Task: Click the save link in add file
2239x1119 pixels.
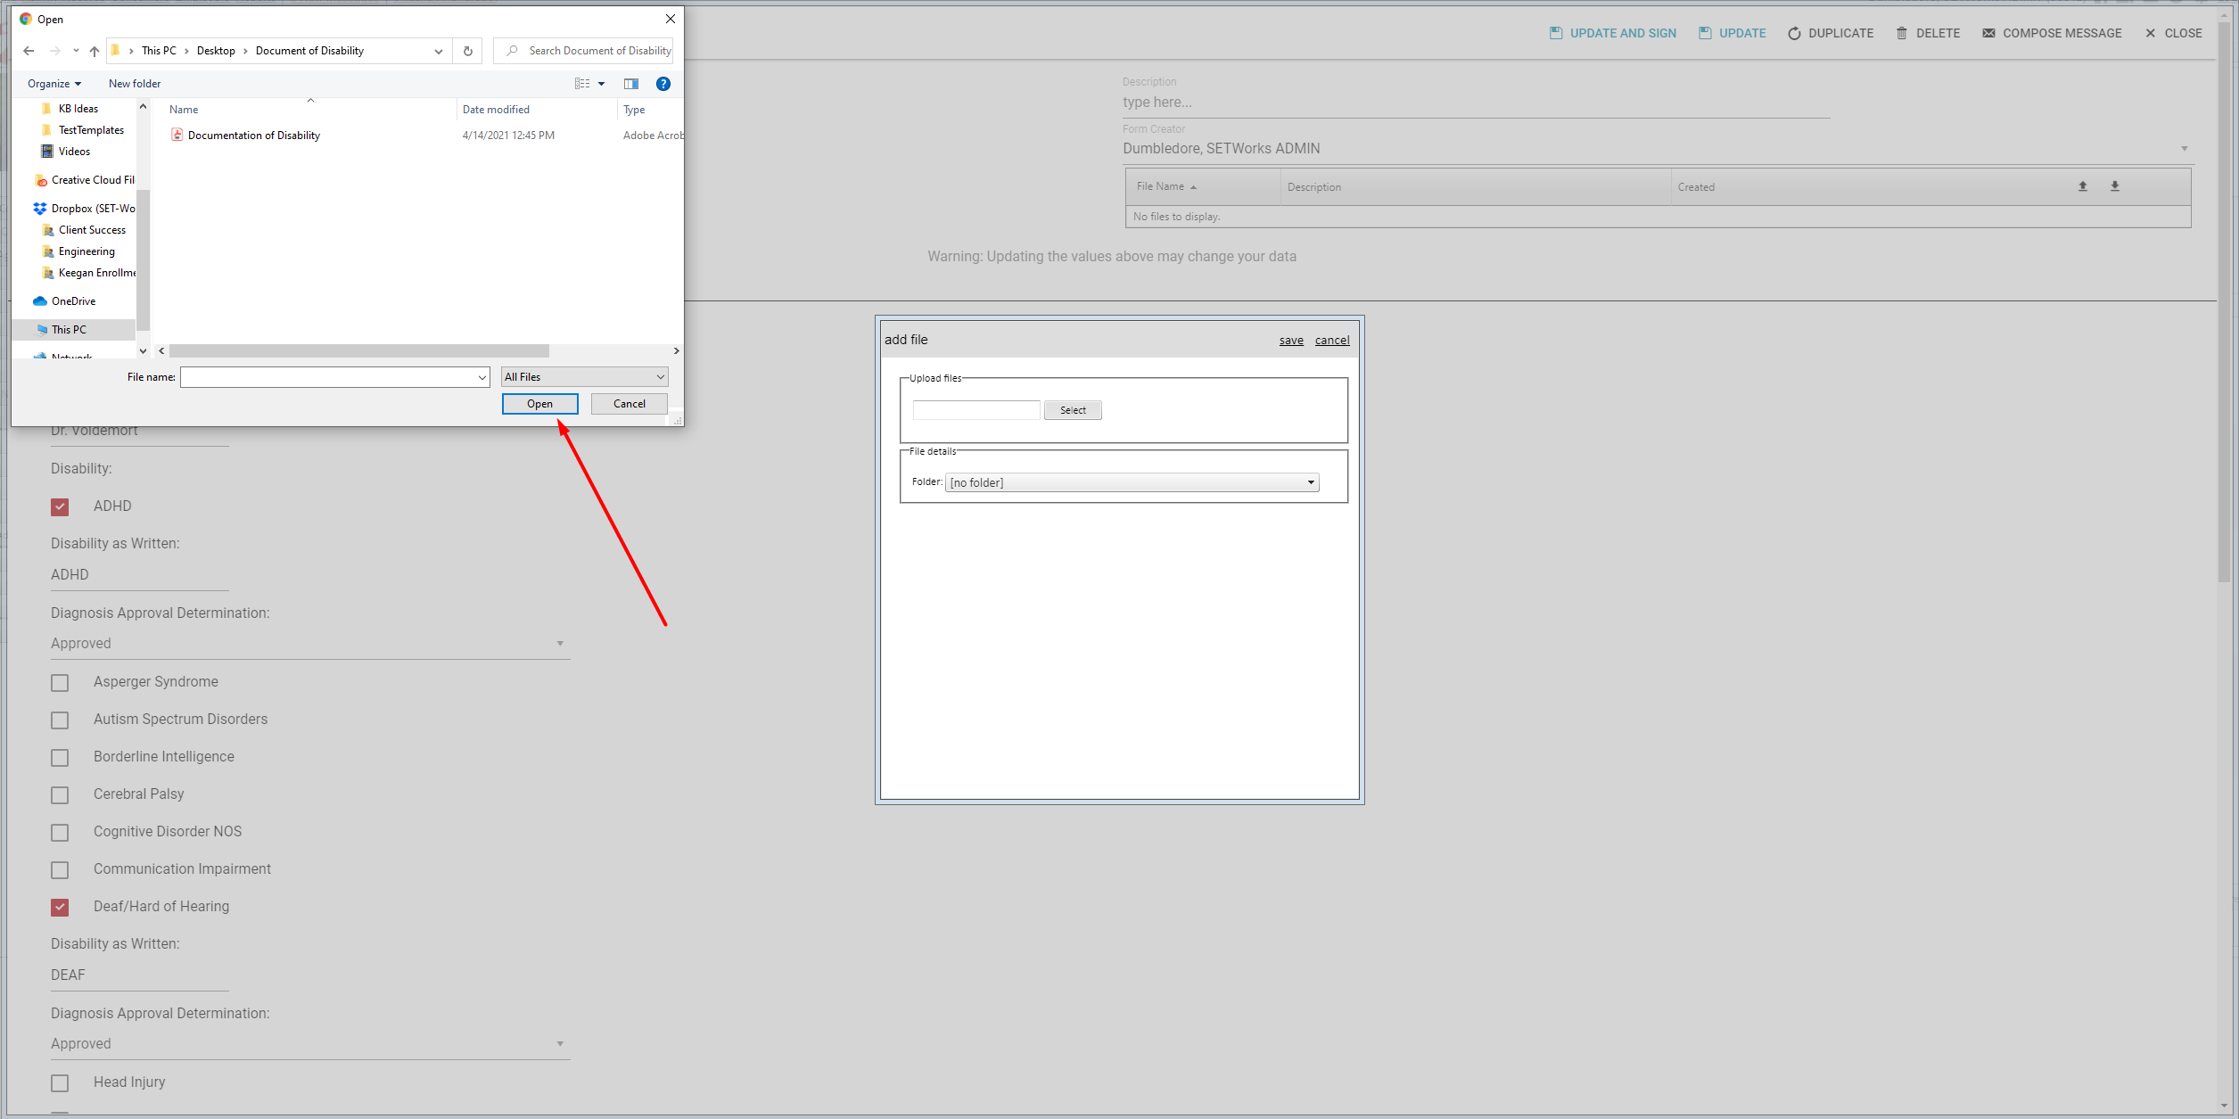Action: coord(1290,341)
